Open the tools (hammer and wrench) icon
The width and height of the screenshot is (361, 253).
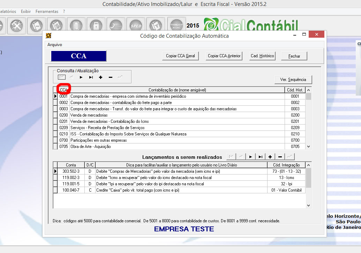pos(16,25)
